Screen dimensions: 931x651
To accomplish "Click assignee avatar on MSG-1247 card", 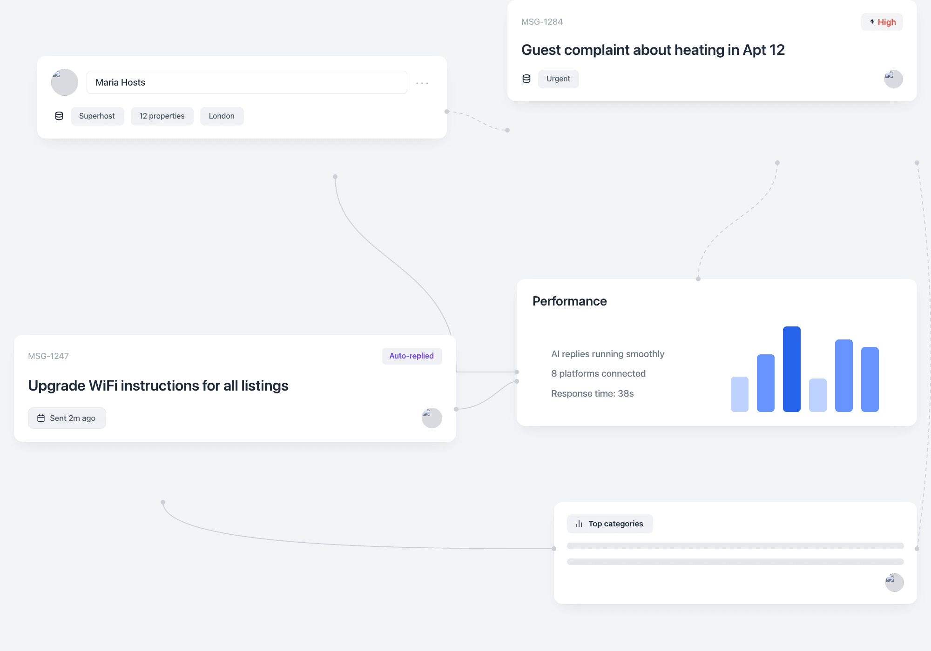I will click(x=432, y=418).
